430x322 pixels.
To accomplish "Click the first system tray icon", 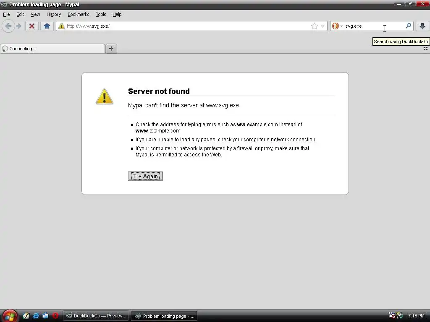I will click(392, 315).
